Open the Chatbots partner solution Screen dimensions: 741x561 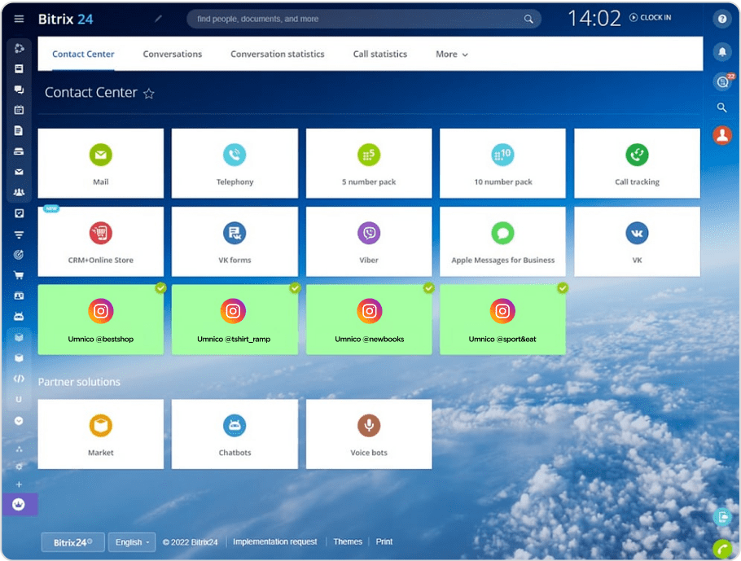point(235,433)
